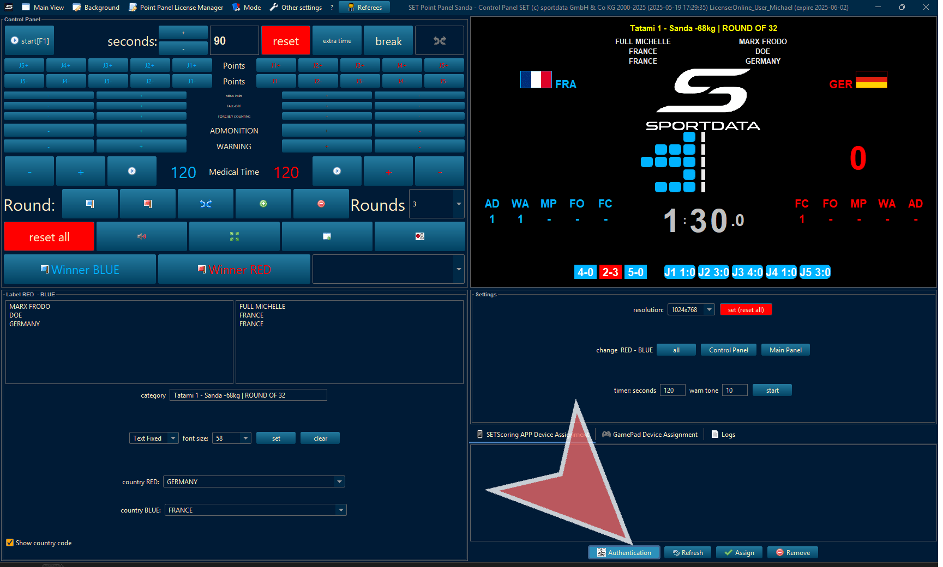
Task: Open the Rounds number dropdown
Action: [458, 204]
